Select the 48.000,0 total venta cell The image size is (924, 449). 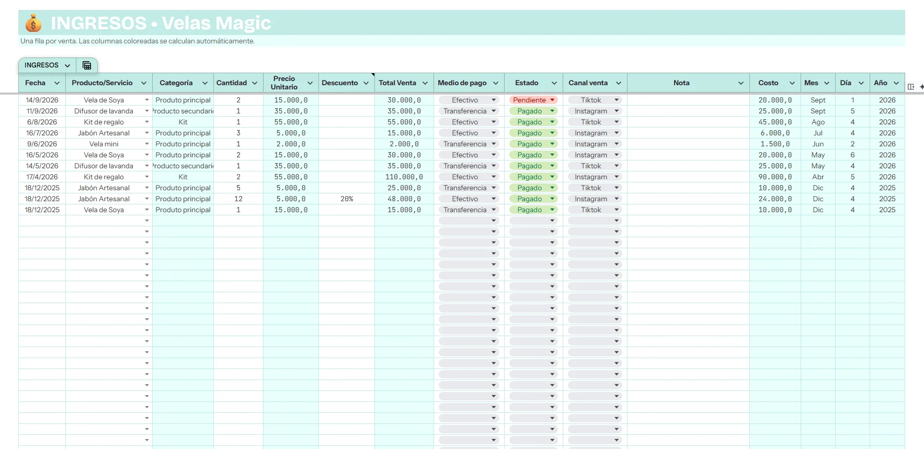tap(404, 199)
